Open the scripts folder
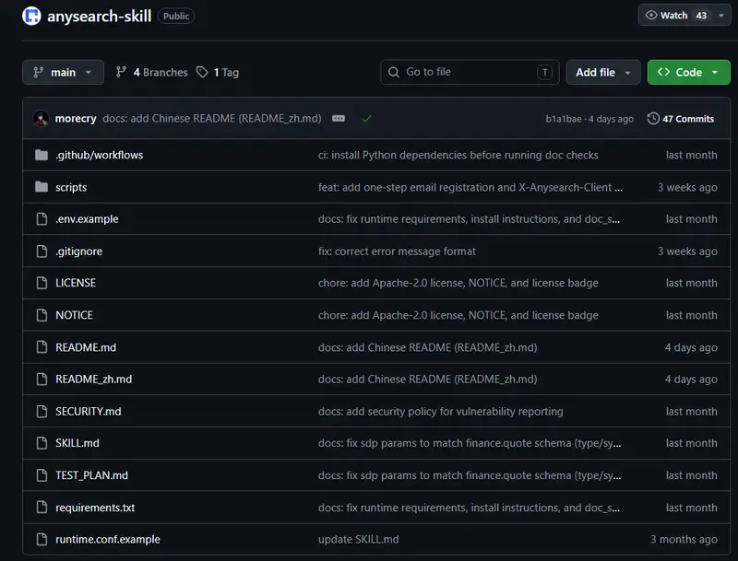Image resolution: width=738 pixels, height=561 pixels. pyautogui.click(x=71, y=187)
